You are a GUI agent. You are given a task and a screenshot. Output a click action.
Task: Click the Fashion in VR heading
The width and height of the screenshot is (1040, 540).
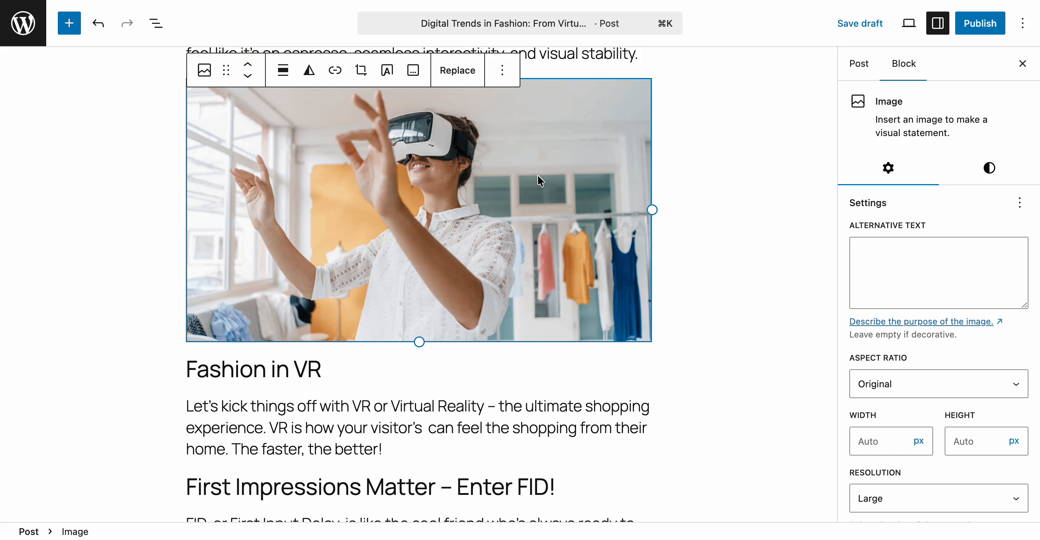point(253,369)
